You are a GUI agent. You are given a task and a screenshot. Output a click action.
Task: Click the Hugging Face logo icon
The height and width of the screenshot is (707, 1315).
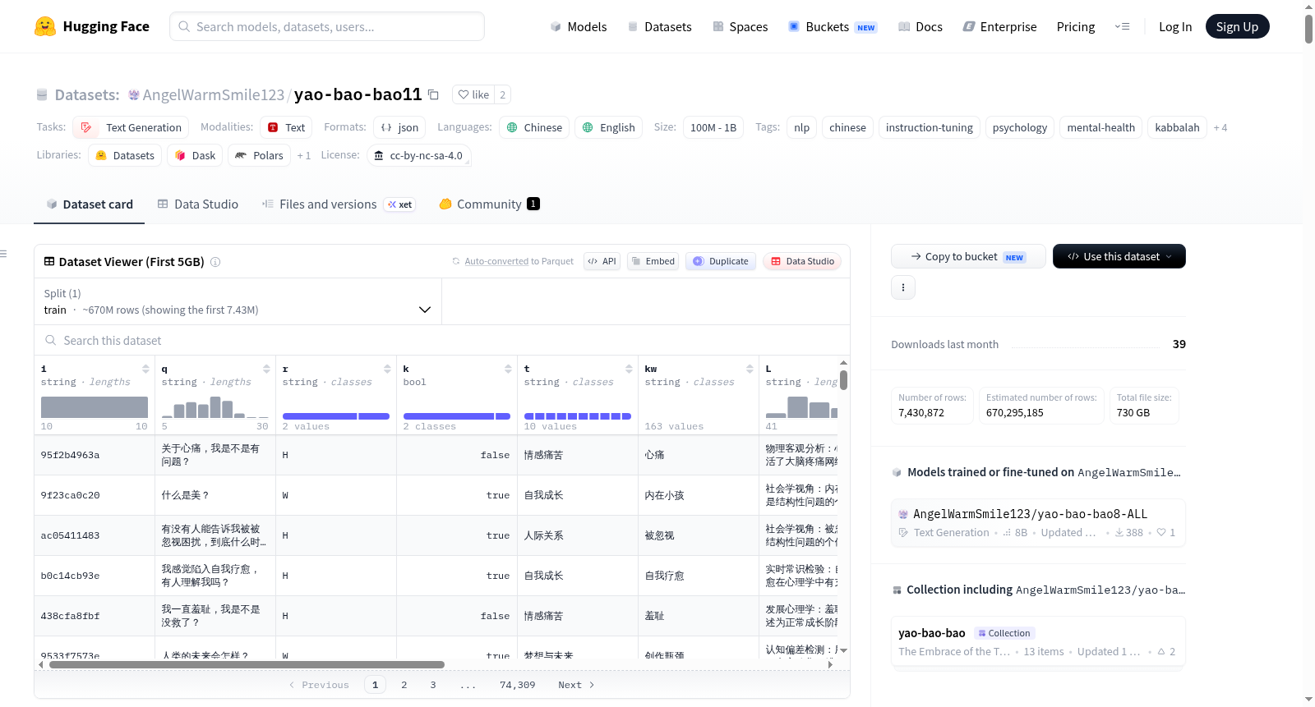point(45,26)
